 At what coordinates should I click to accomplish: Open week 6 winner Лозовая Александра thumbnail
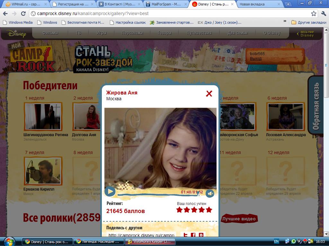point(286,117)
